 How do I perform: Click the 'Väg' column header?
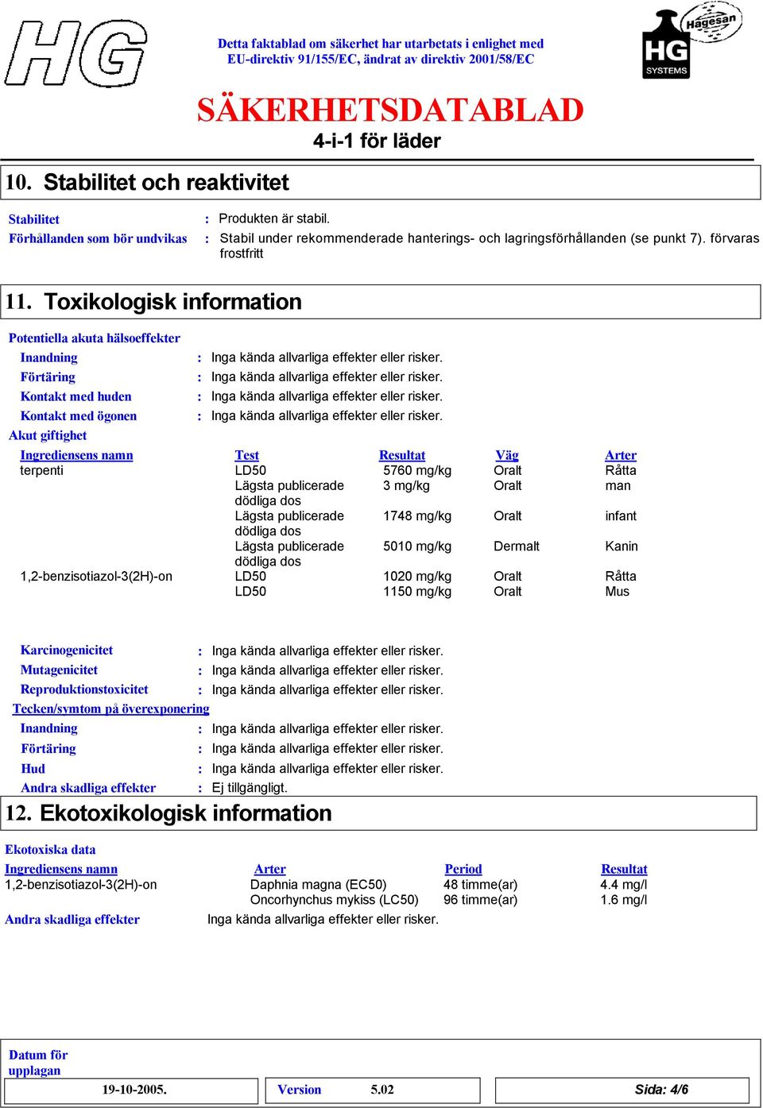pyautogui.click(x=506, y=455)
